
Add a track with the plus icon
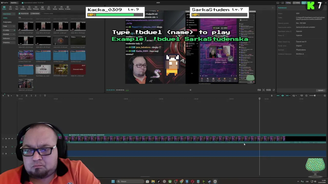pyautogui.click(x=3, y=96)
